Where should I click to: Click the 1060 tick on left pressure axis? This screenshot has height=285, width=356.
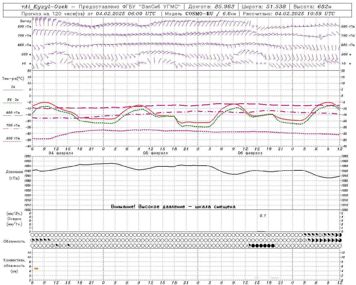[27, 156]
